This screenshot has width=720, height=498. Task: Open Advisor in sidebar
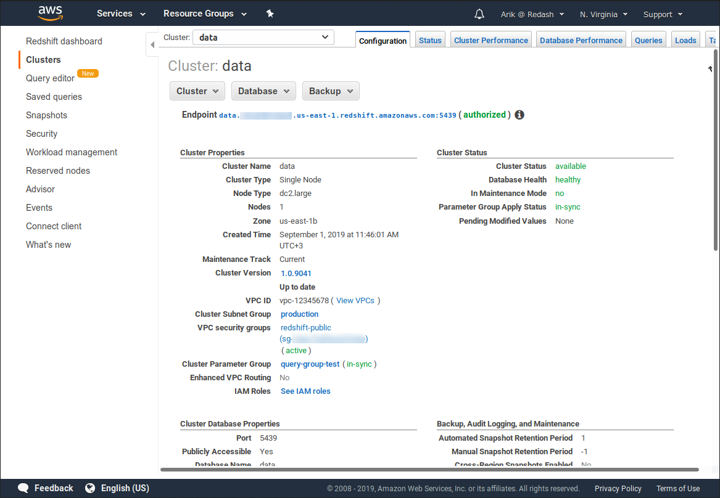40,189
